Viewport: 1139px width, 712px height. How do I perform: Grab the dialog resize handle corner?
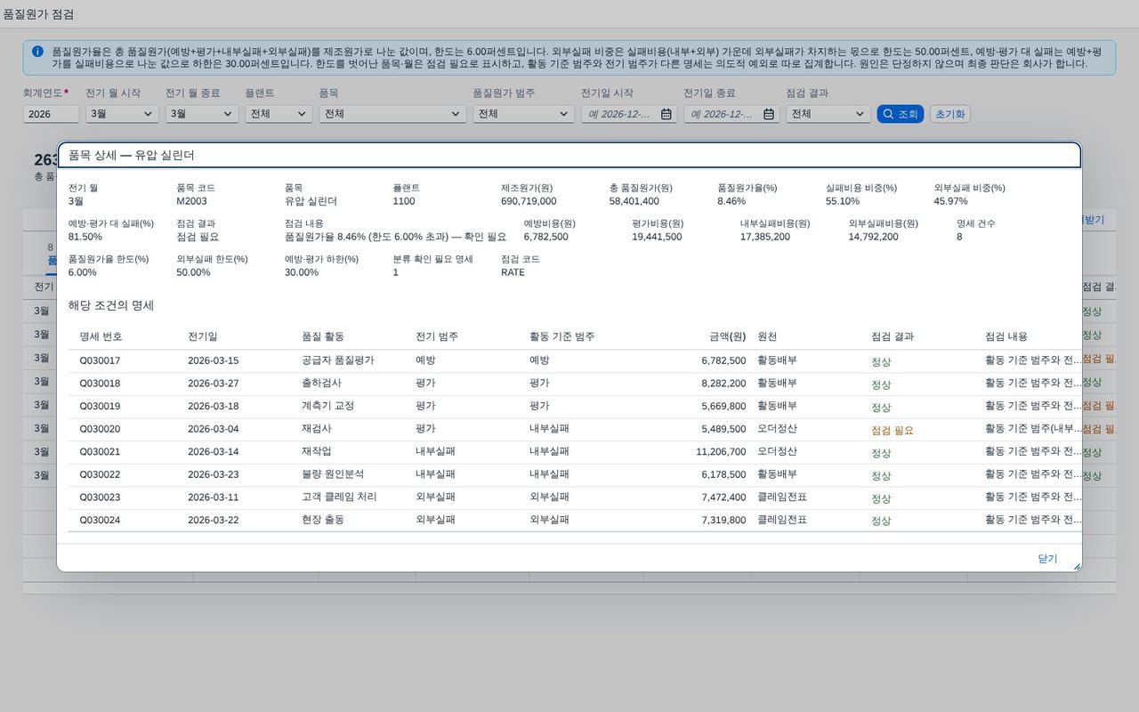pyautogui.click(x=1077, y=566)
